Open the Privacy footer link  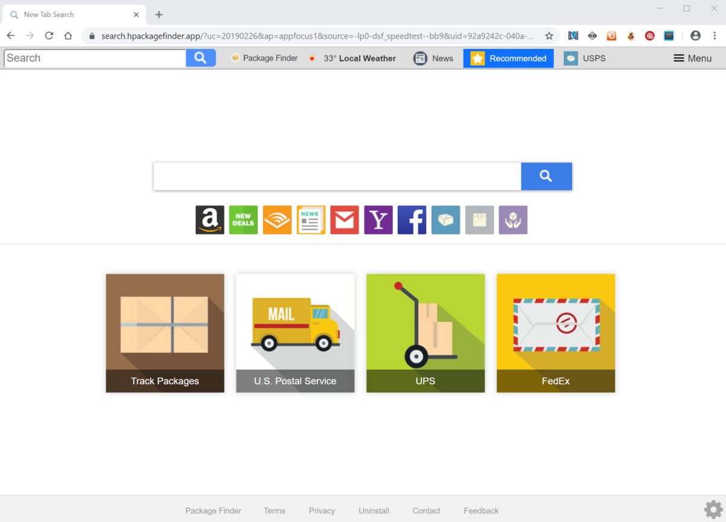tap(322, 511)
